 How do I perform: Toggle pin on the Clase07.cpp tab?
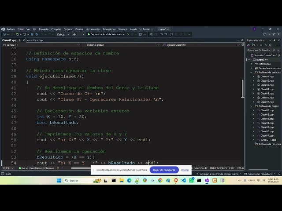[x=19, y=40]
